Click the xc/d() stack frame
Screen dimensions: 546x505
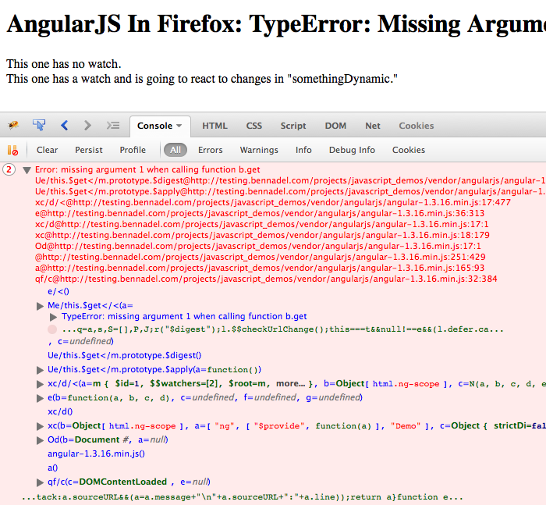(x=60, y=411)
